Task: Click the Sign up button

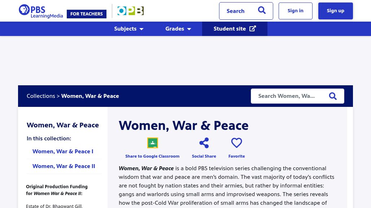Action: coord(335,11)
